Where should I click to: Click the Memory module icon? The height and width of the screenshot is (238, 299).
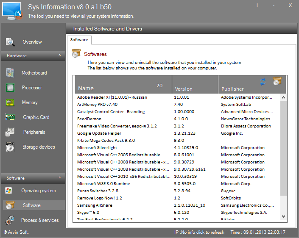pyautogui.click(x=10, y=102)
